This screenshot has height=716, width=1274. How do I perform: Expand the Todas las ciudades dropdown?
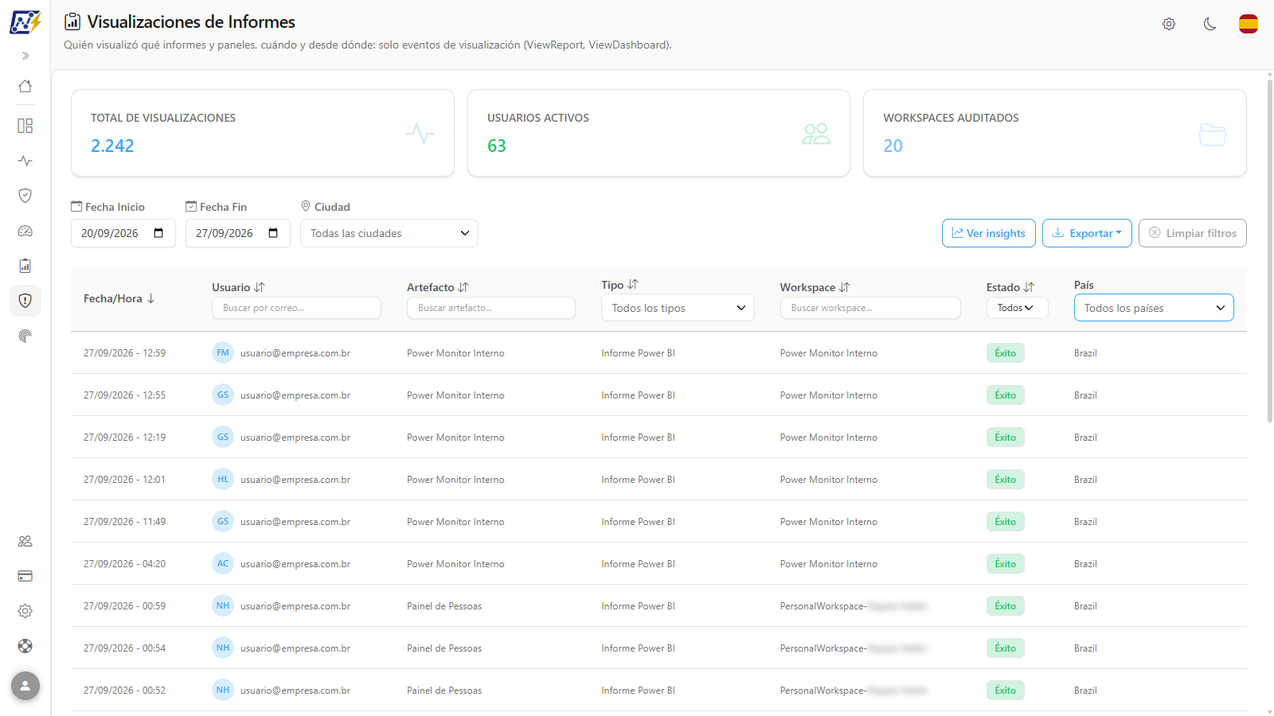[389, 233]
